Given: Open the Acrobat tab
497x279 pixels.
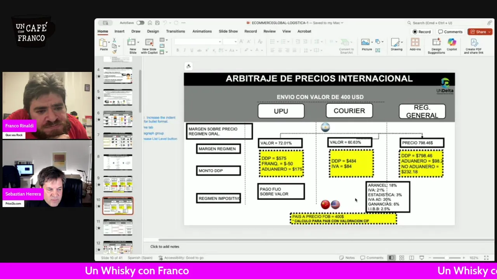Looking at the screenshot, I should [x=304, y=31].
